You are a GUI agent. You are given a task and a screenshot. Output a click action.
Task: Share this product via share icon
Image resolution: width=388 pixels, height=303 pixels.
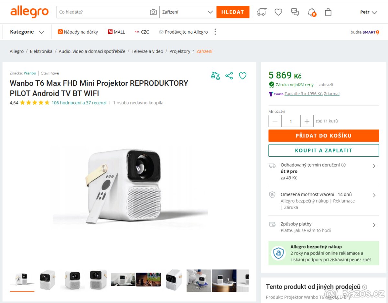[x=229, y=76]
